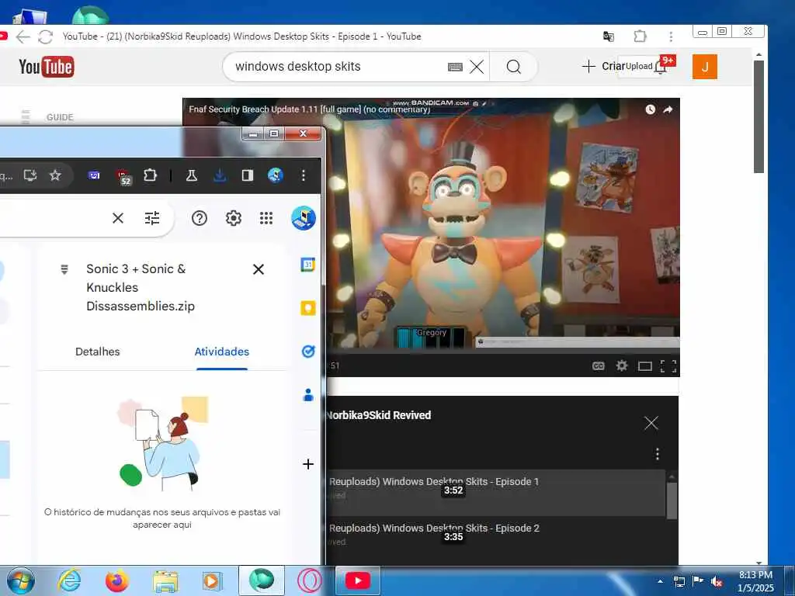Open the Windows Start orb

[20, 580]
